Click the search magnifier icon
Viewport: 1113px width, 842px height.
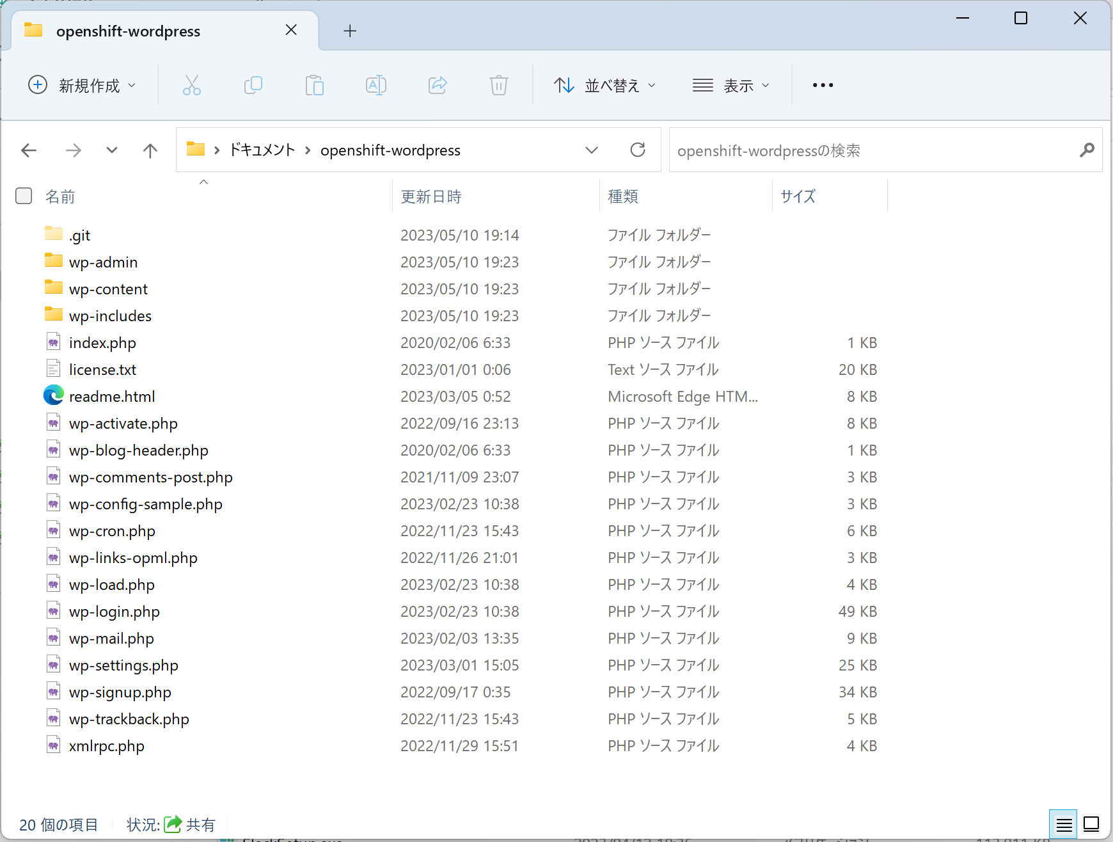coord(1087,150)
